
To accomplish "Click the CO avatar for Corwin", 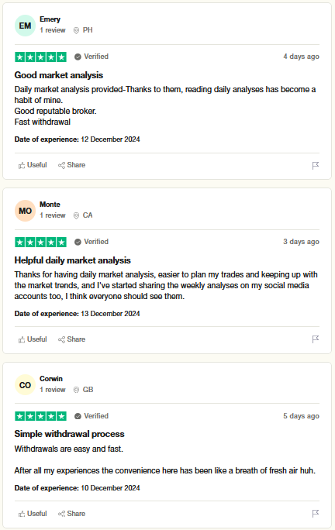I will 25,385.
